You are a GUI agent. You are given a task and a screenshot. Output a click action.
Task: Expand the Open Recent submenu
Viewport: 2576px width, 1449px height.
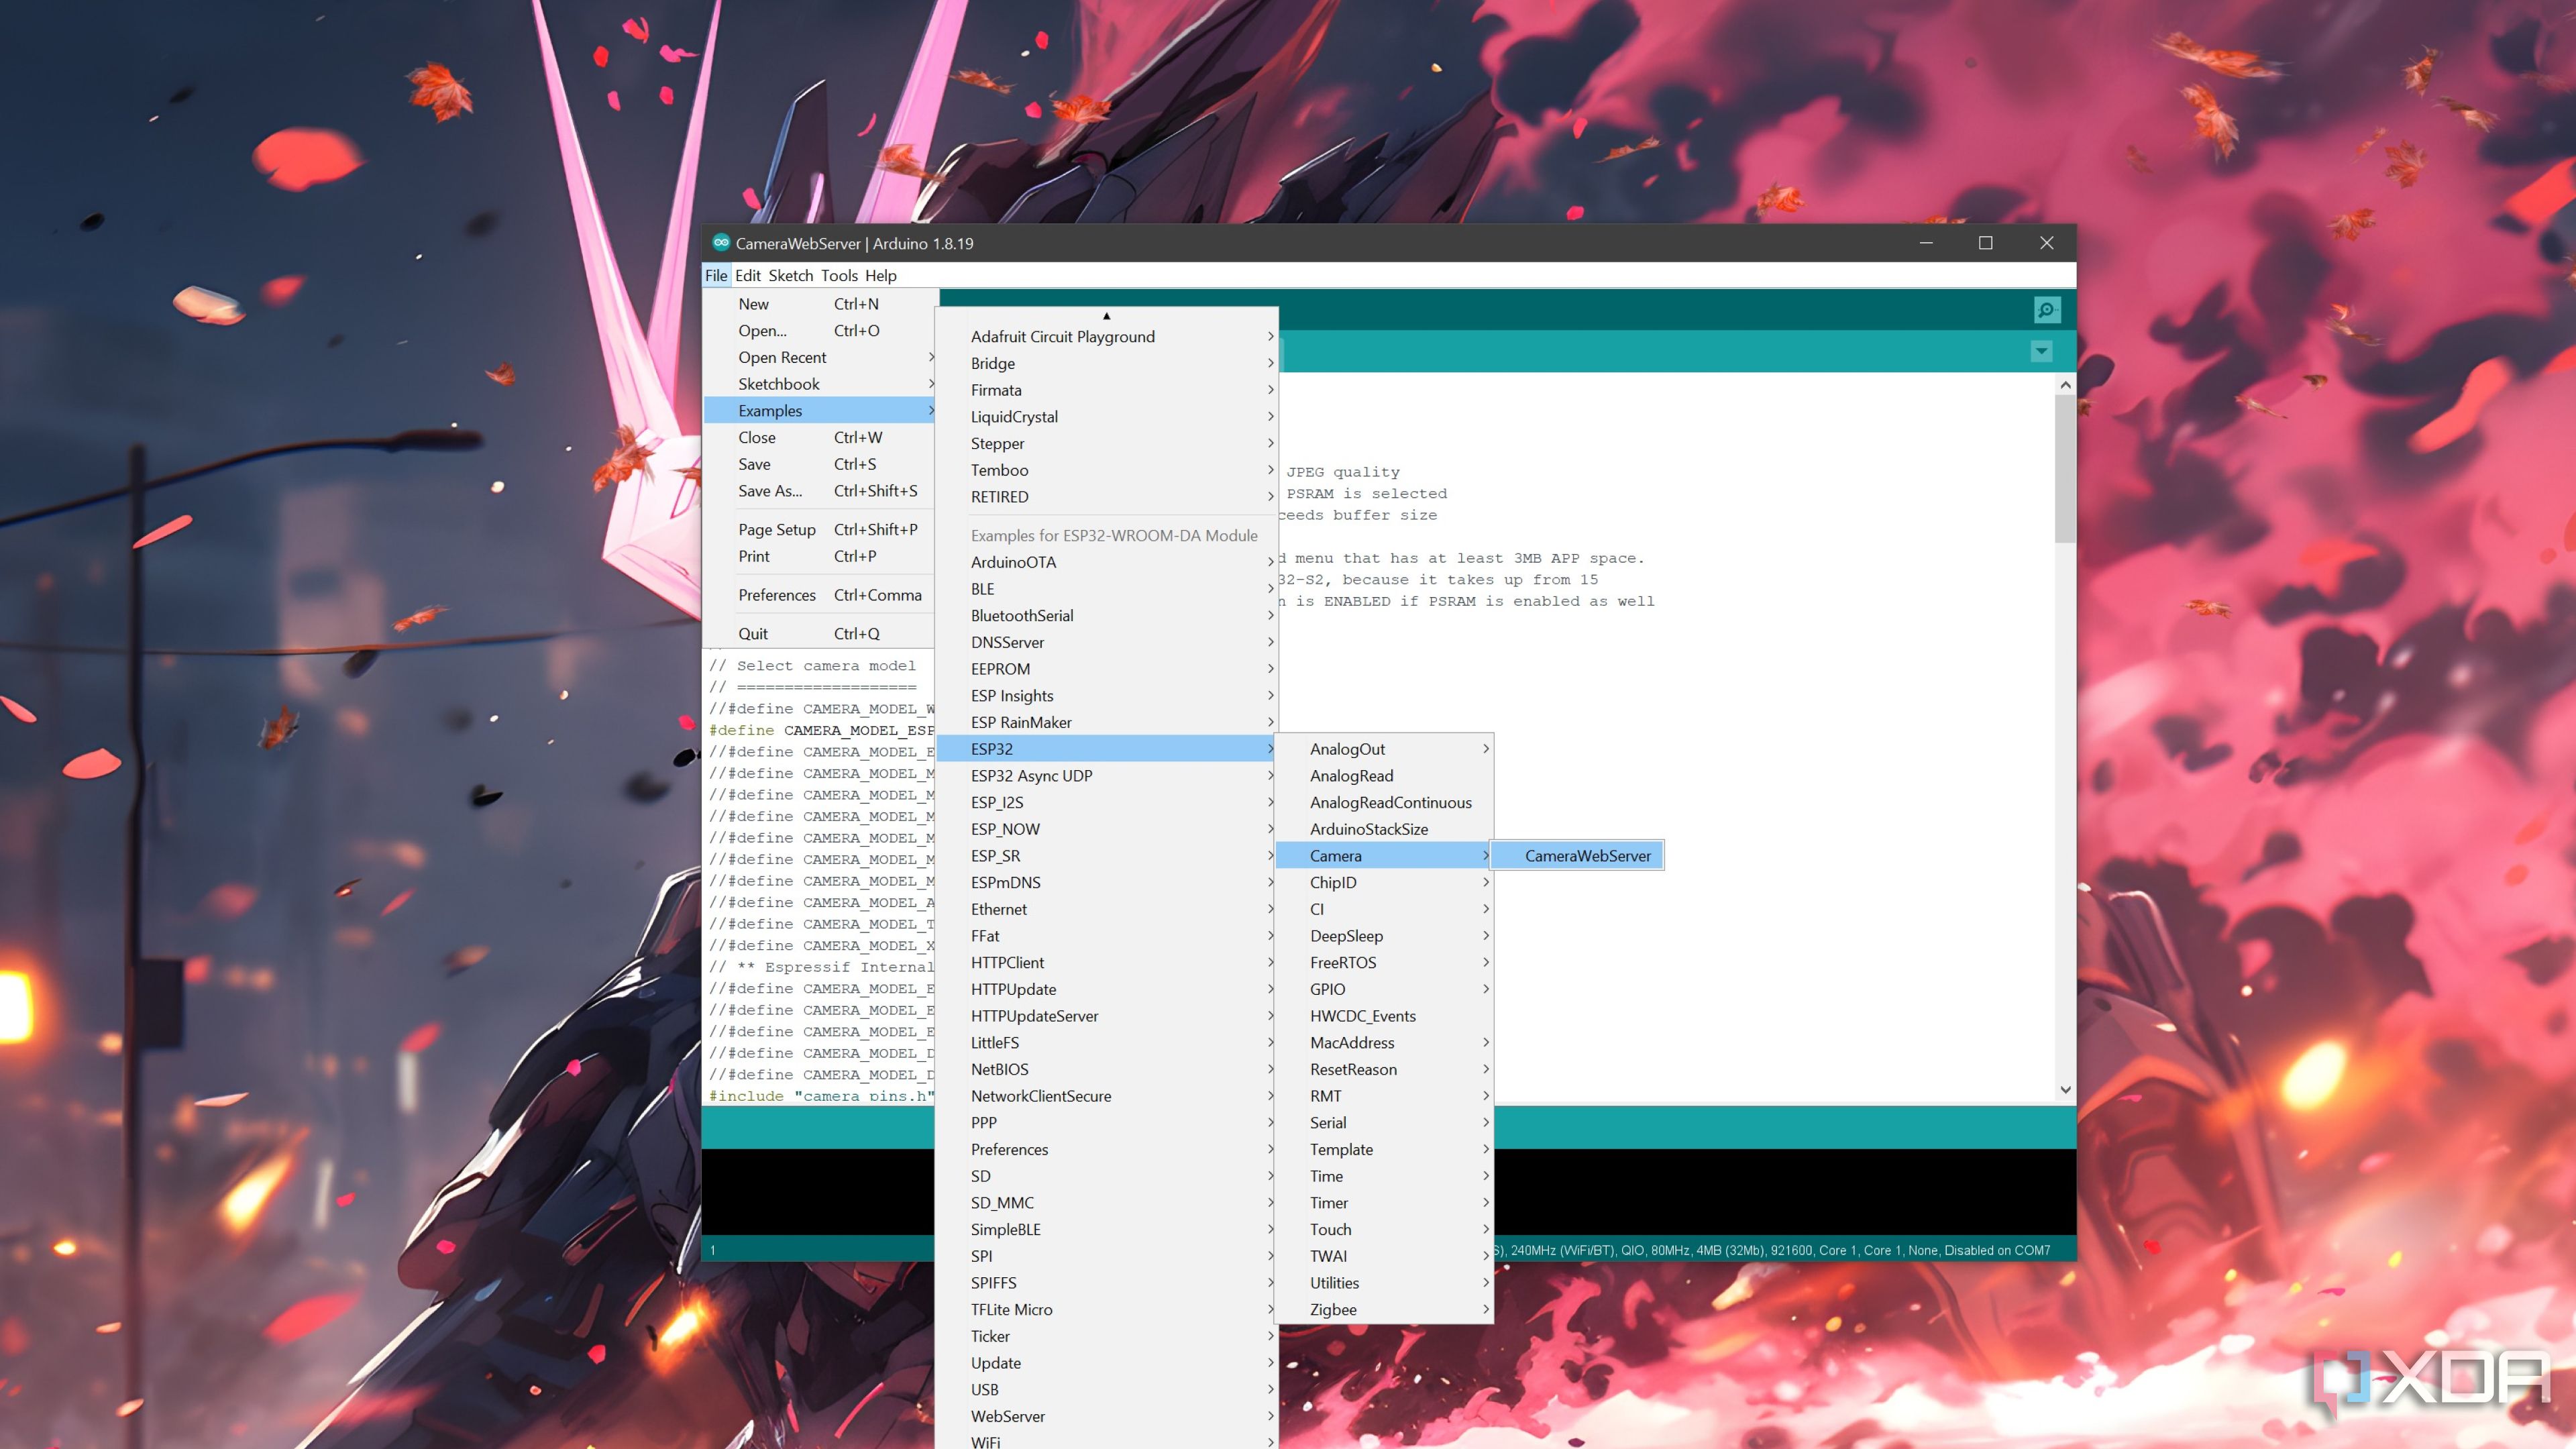coord(820,357)
